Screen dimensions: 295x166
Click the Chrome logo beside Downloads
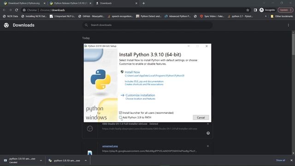[x=6, y=25]
